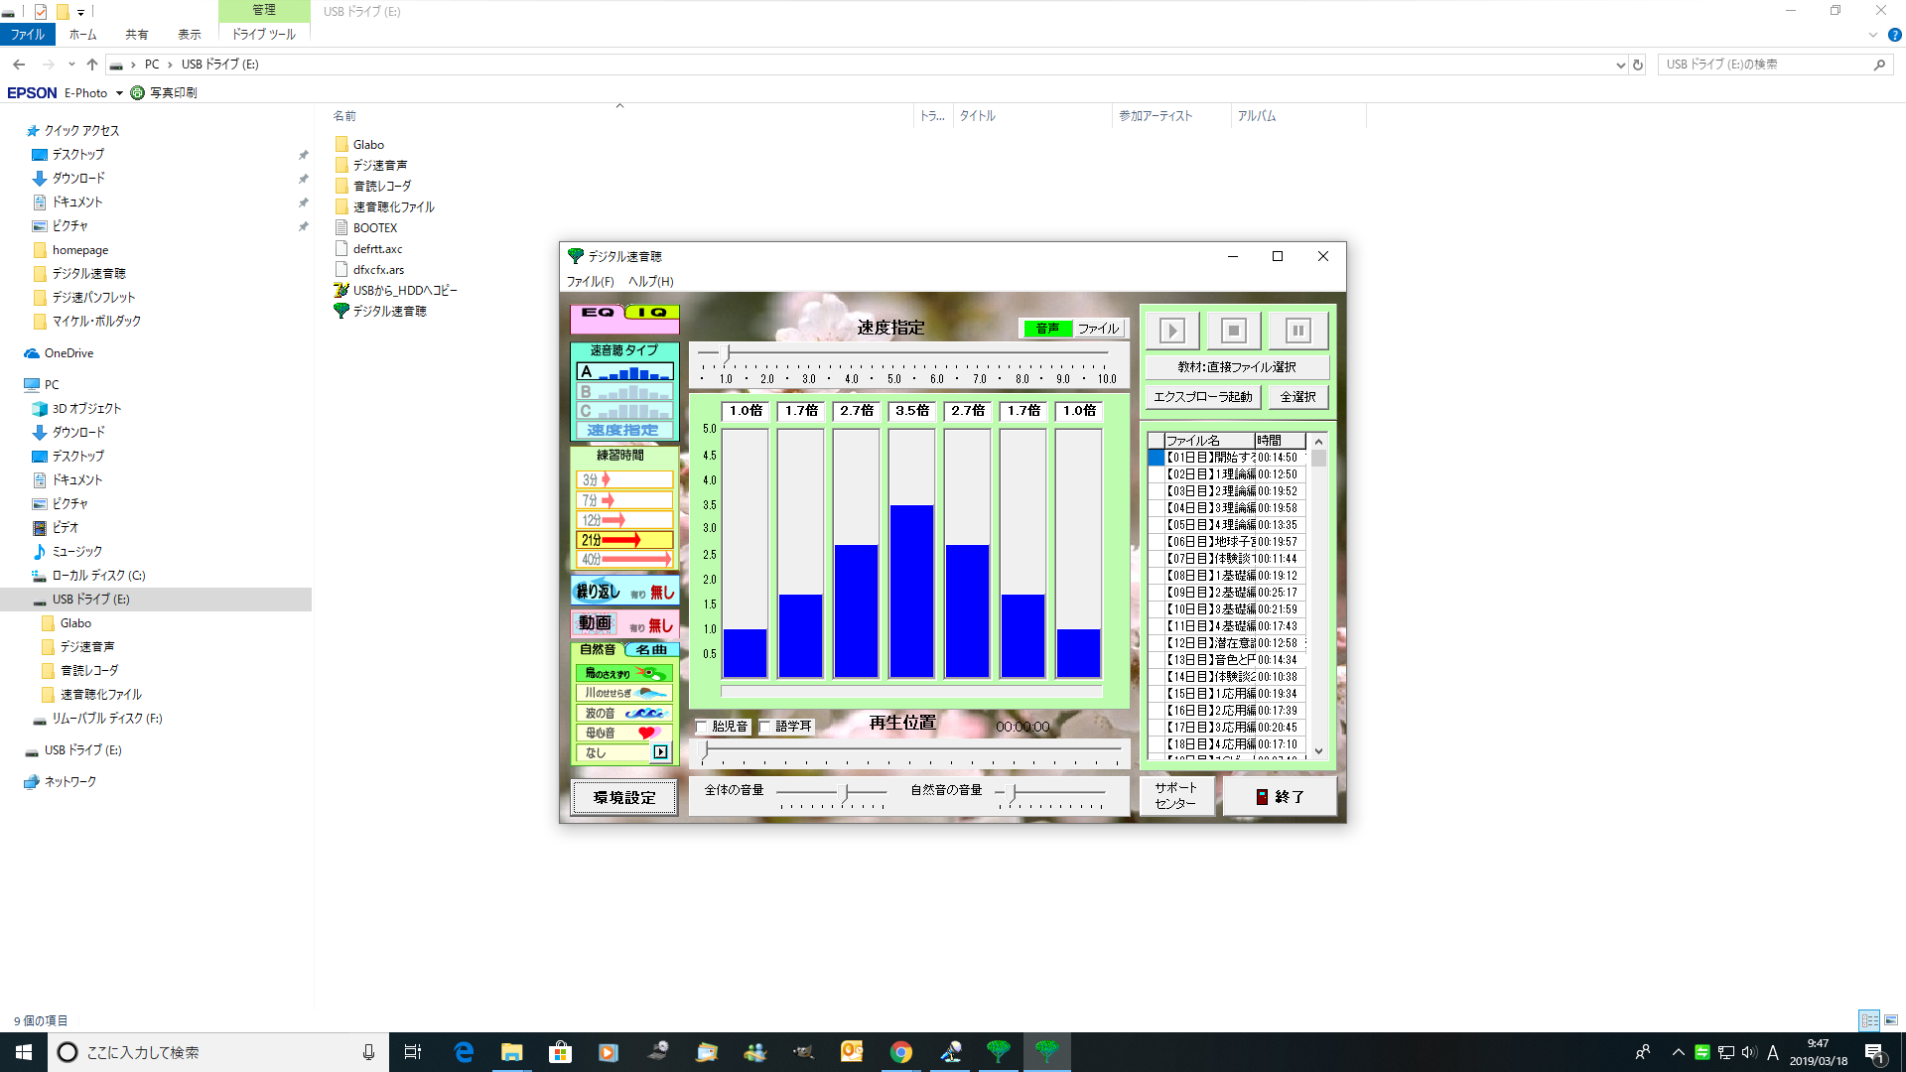
Task: Enable the 語学耳 checkbox
Action: [765, 727]
